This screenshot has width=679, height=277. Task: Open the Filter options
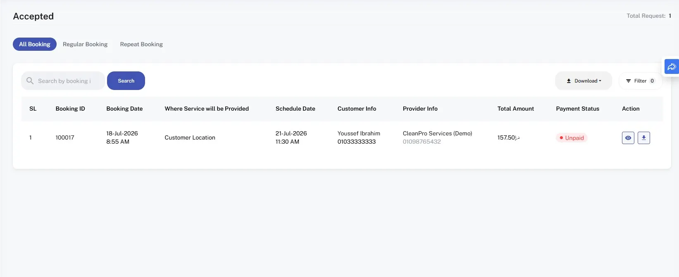coord(641,81)
